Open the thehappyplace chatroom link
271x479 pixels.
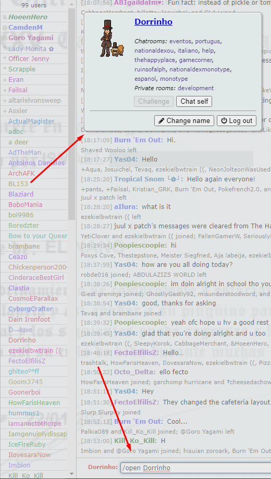155,60
